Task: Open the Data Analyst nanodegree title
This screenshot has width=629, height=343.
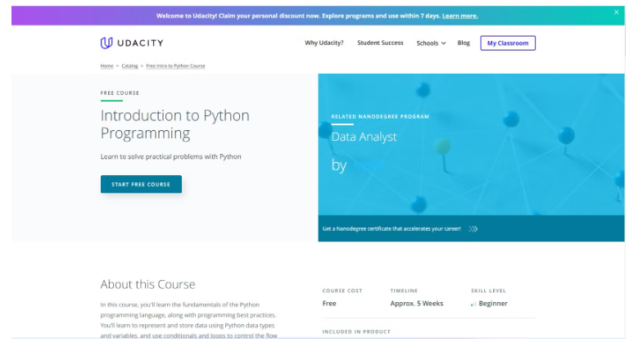Action: pyautogui.click(x=364, y=137)
